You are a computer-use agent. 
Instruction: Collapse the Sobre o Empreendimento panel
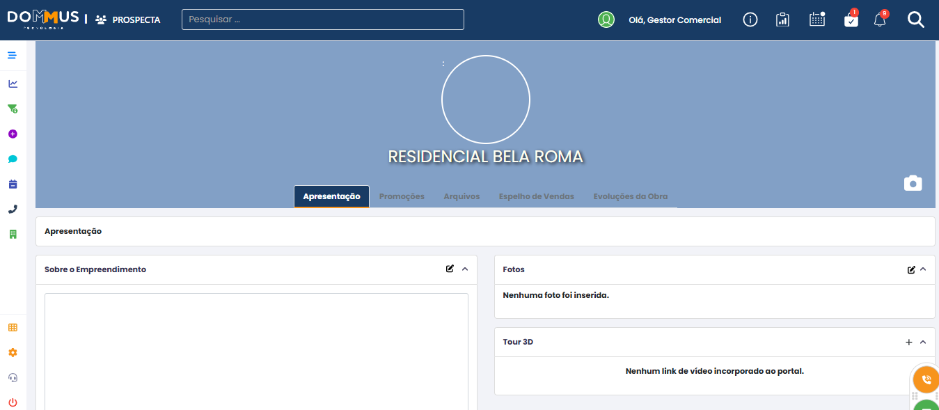(x=465, y=269)
